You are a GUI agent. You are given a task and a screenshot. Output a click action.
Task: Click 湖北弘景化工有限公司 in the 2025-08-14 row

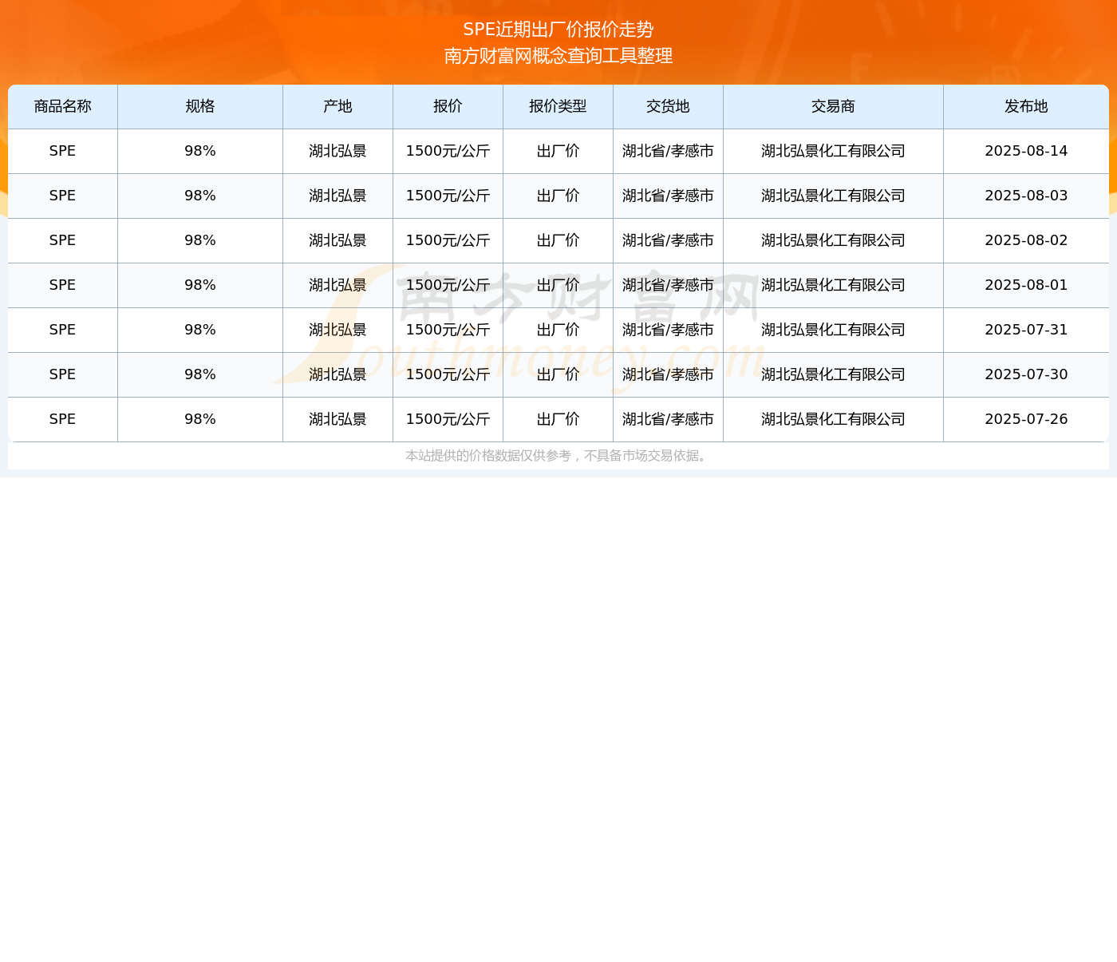tap(833, 151)
